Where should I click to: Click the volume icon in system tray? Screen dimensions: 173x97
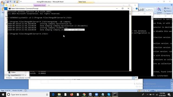[x=154, y=95]
